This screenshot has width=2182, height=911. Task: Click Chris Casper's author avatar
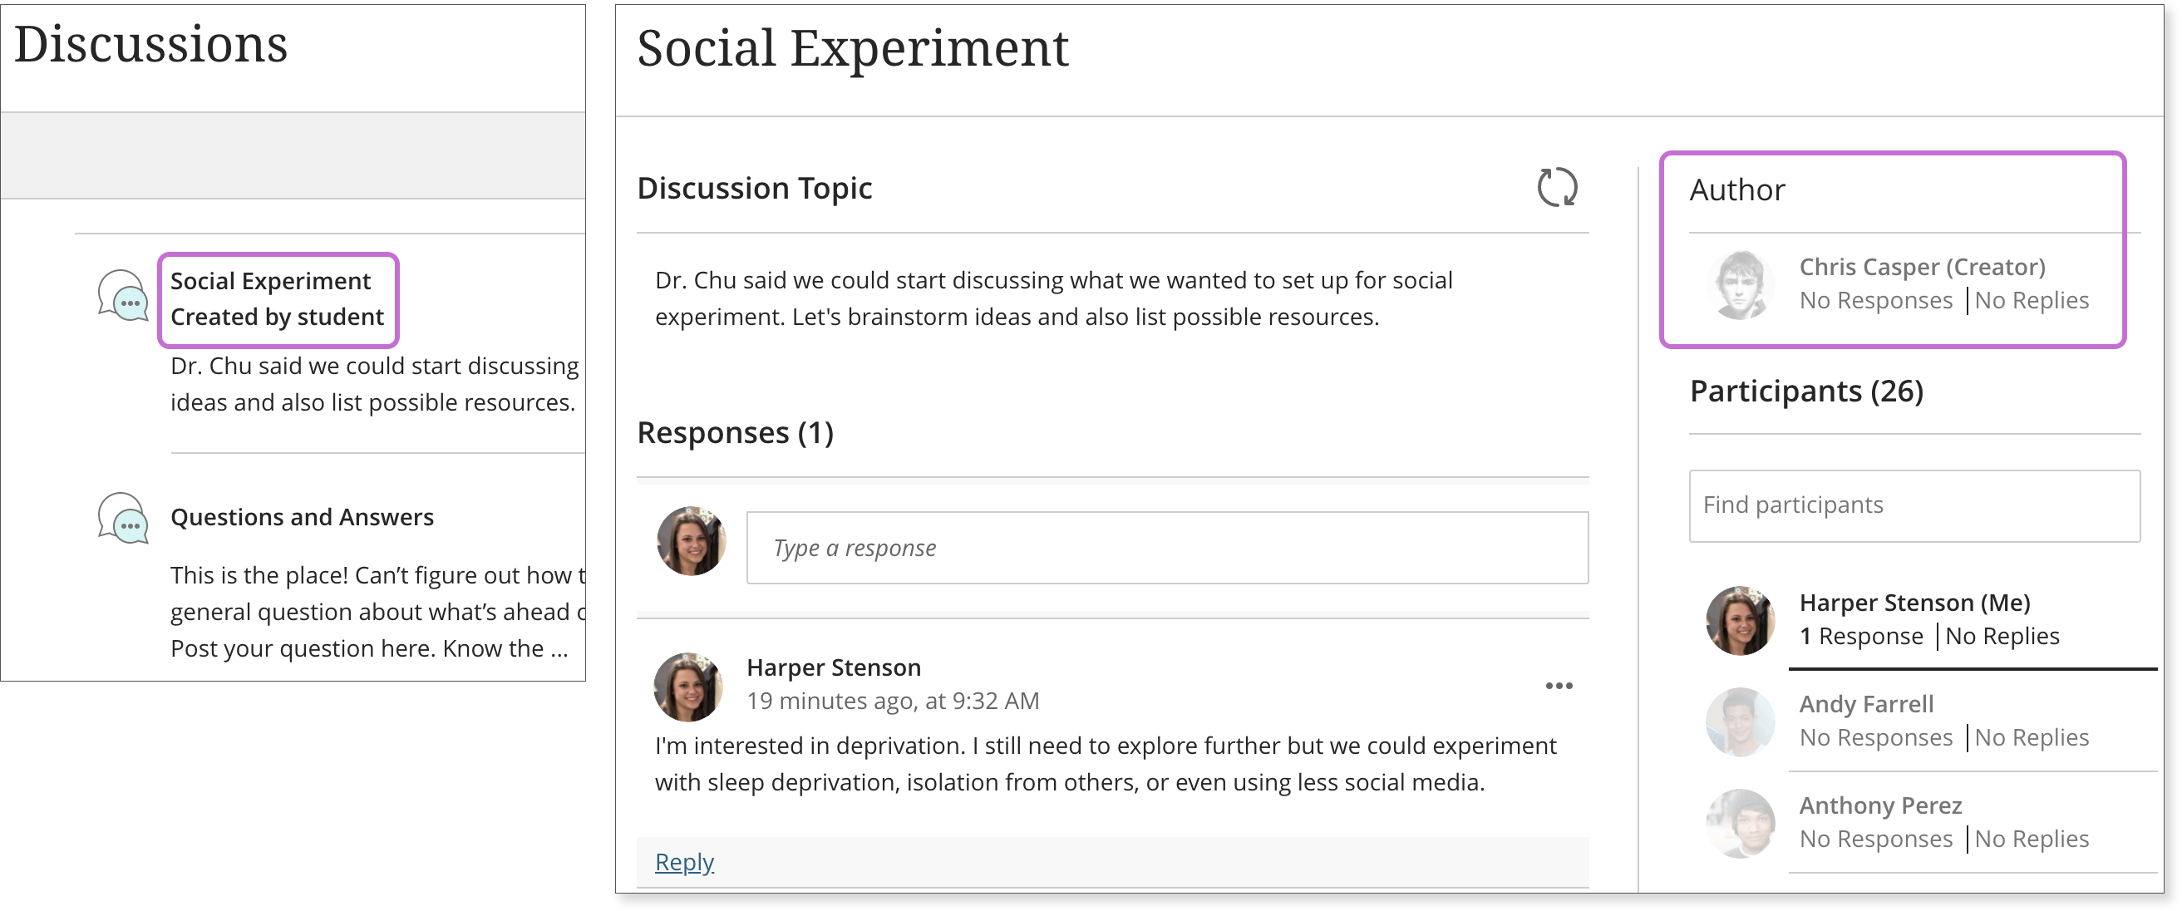(1741, 284)
